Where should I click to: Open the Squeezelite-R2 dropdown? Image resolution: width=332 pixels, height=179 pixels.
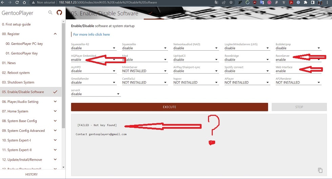(x=94, y=48)
